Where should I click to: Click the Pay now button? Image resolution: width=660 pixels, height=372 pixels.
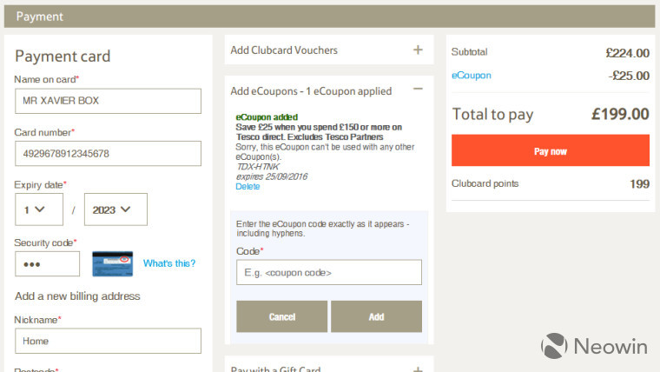pos(551,150)
